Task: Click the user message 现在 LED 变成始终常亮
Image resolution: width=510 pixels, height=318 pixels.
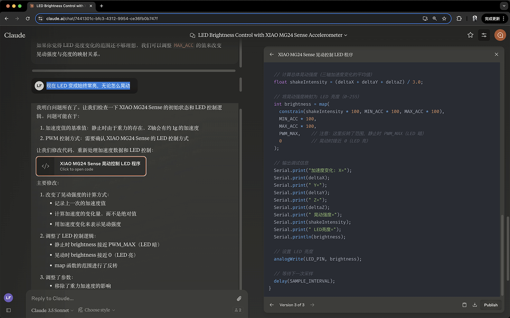Action: pos(88,86)
